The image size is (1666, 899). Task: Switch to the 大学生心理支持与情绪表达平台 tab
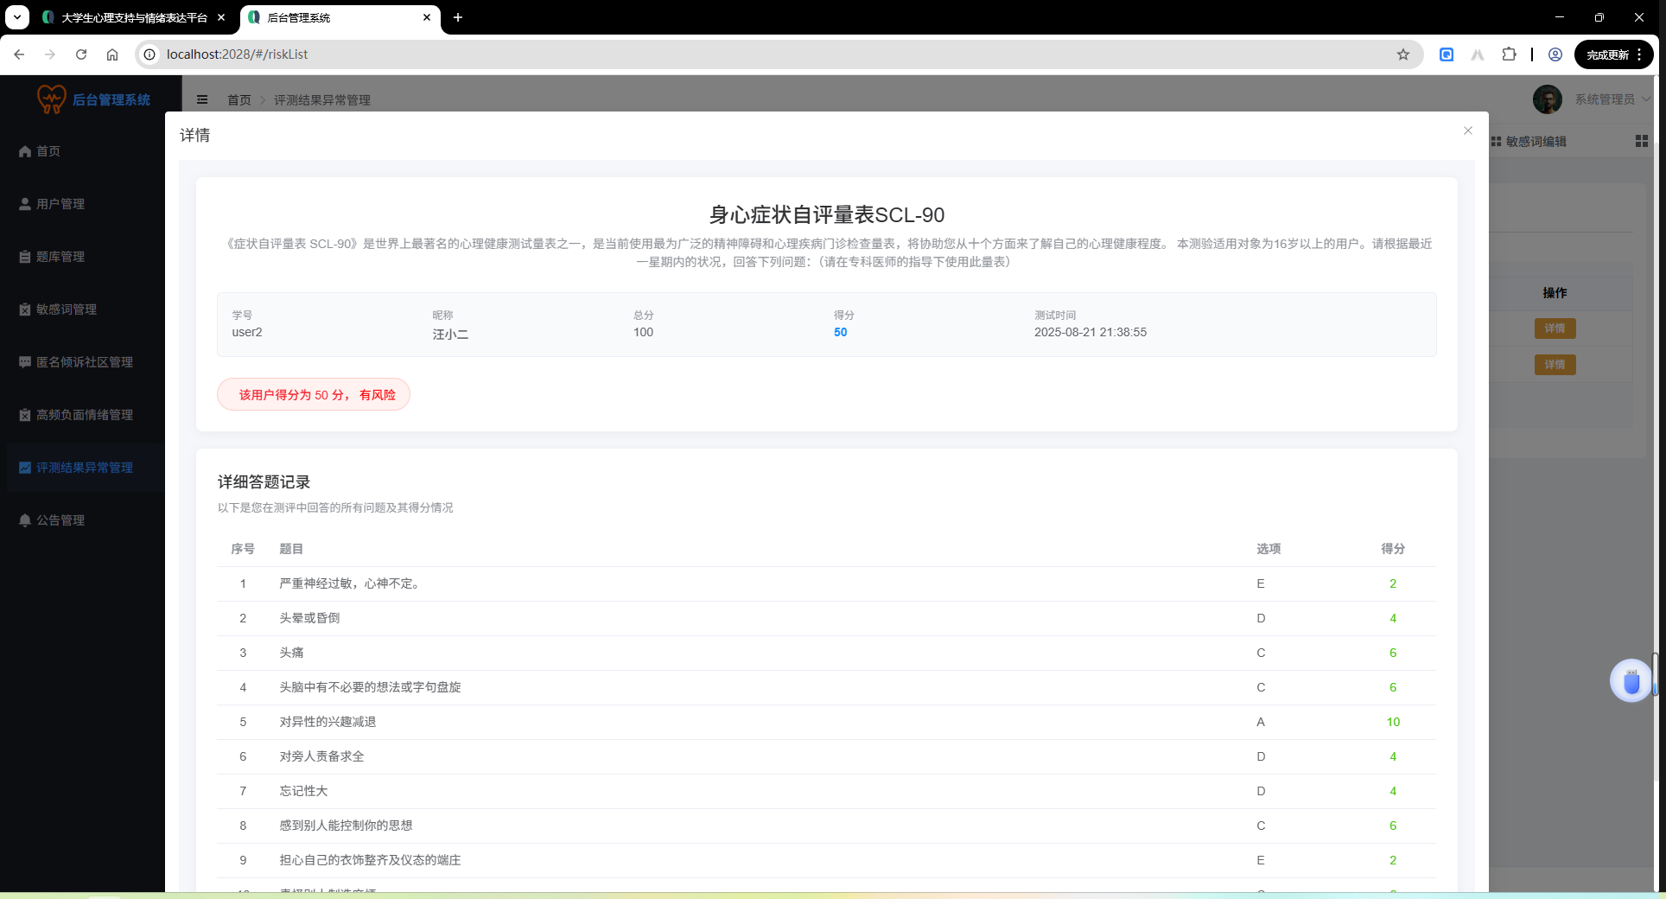[130, 17]
